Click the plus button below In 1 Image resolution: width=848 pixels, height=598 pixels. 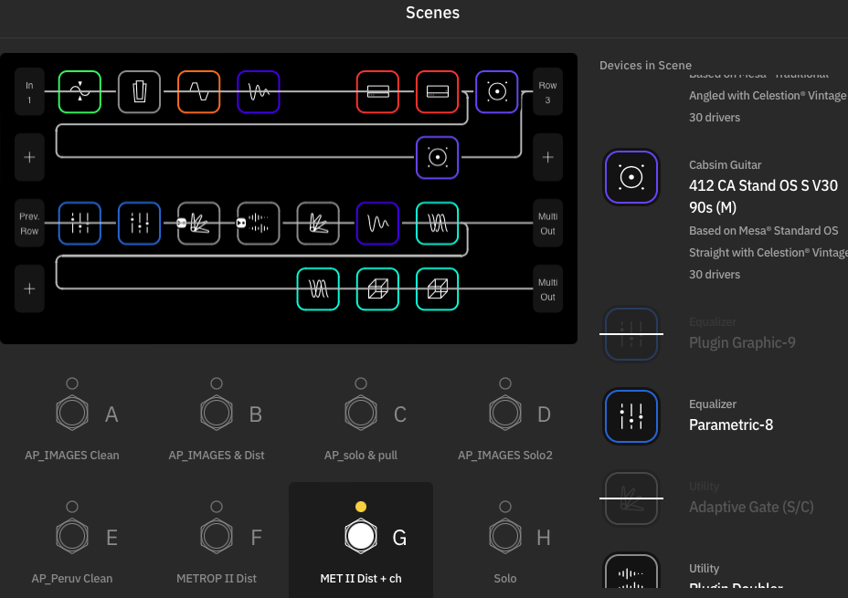[29, 157]
